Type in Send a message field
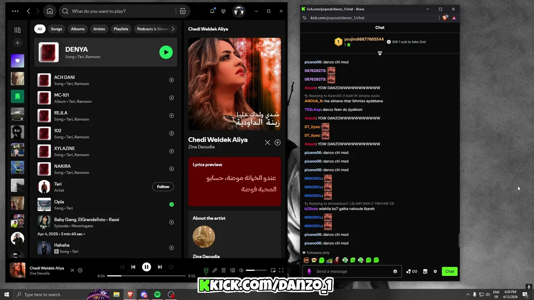The width and height of the screenshot is (534, 300). tap(352, 272)
